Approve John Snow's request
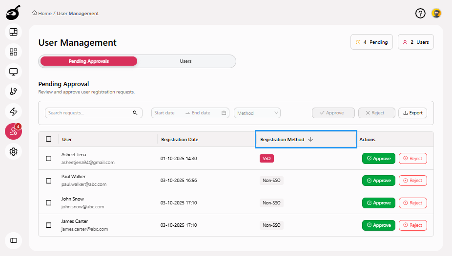Viewport: 452px width, 256px height. click(379, 203)
